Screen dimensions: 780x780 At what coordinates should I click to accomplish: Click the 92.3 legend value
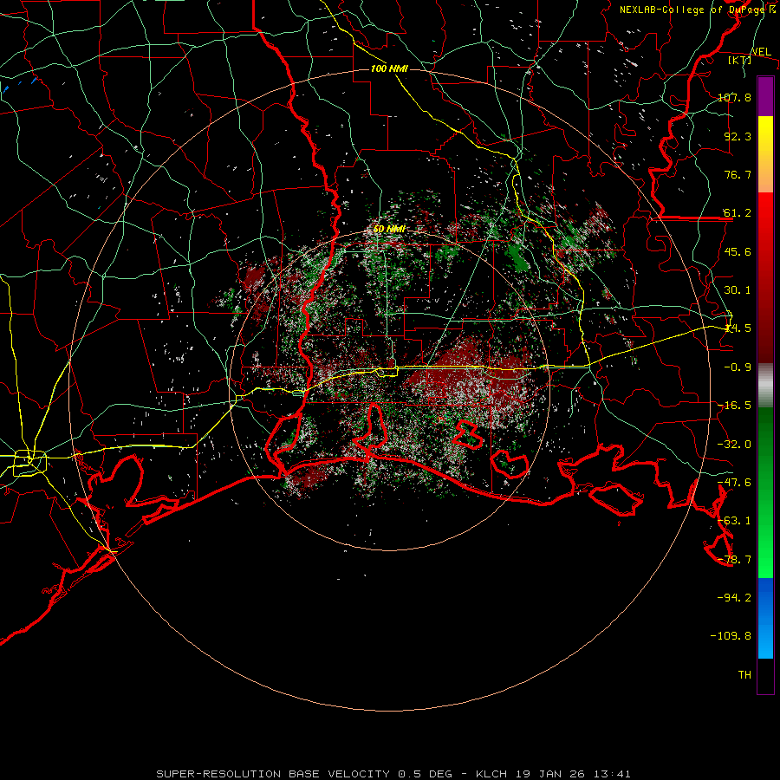coord(738,136)
